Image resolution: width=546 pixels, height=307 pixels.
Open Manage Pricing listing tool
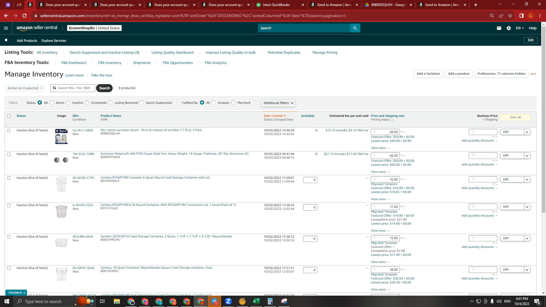click(325, 52)
